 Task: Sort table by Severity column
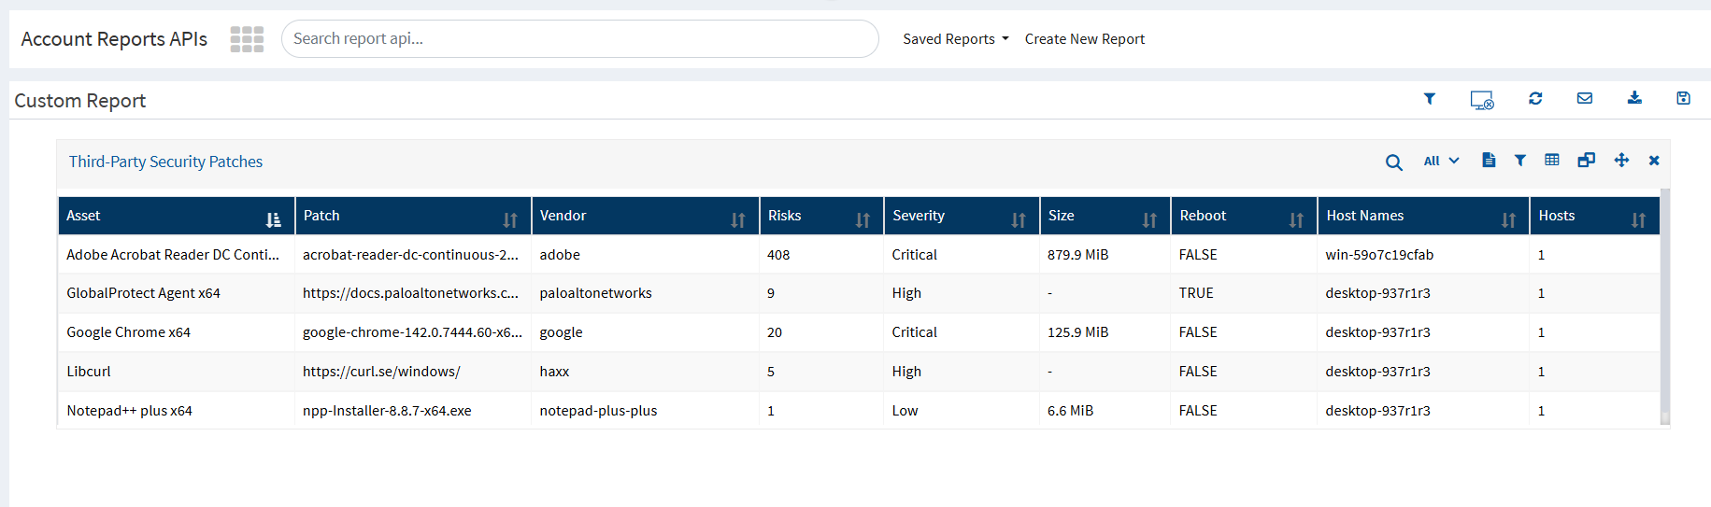click(x=1018, y=220)
